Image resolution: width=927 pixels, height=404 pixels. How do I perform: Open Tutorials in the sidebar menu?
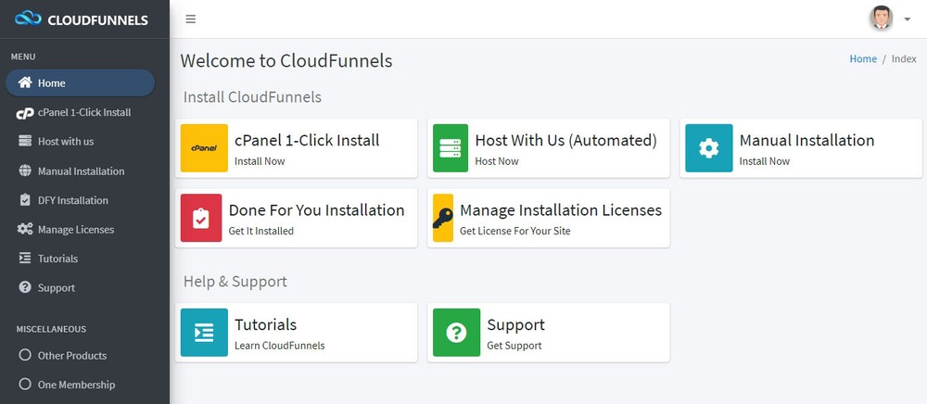point(80,259)
